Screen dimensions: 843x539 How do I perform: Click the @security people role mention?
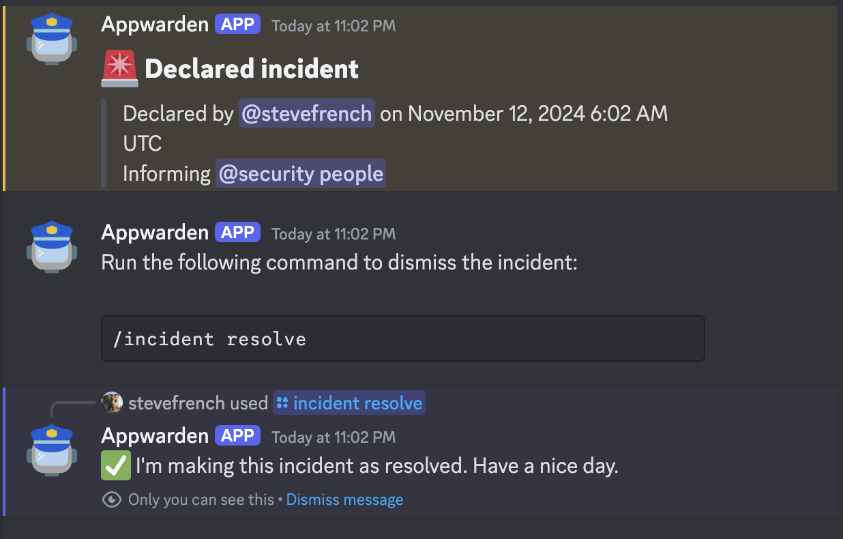point(300,173)
